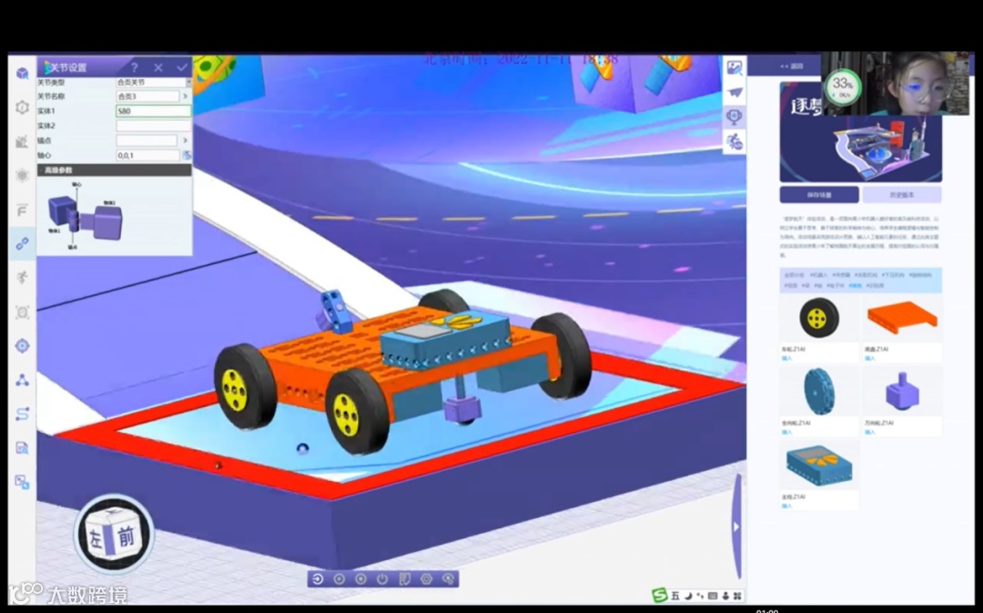Click the 前 face of view cube
The height and width of the screenshot is (613, 983).
pos(126,536)
